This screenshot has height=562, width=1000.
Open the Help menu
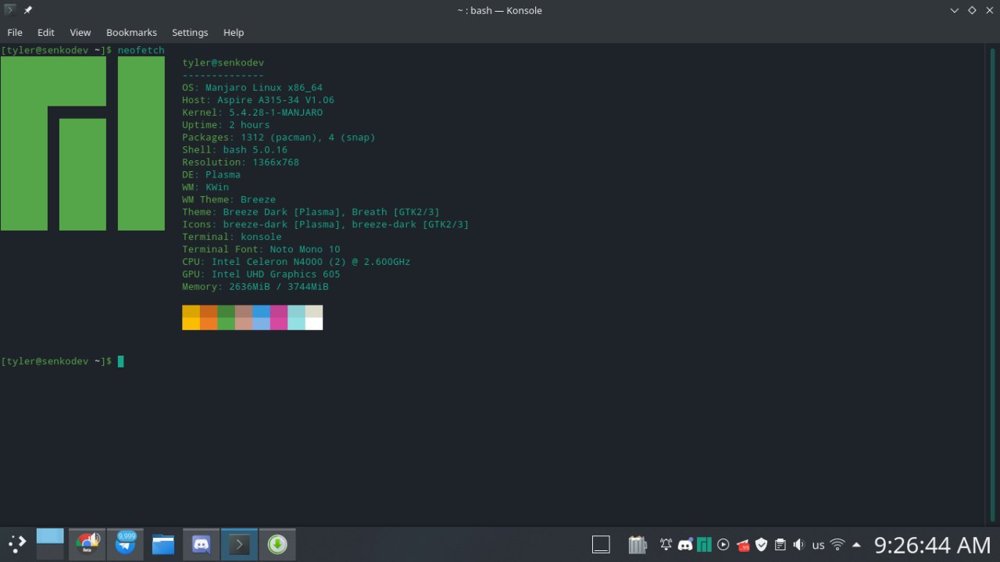click(234, 32)
